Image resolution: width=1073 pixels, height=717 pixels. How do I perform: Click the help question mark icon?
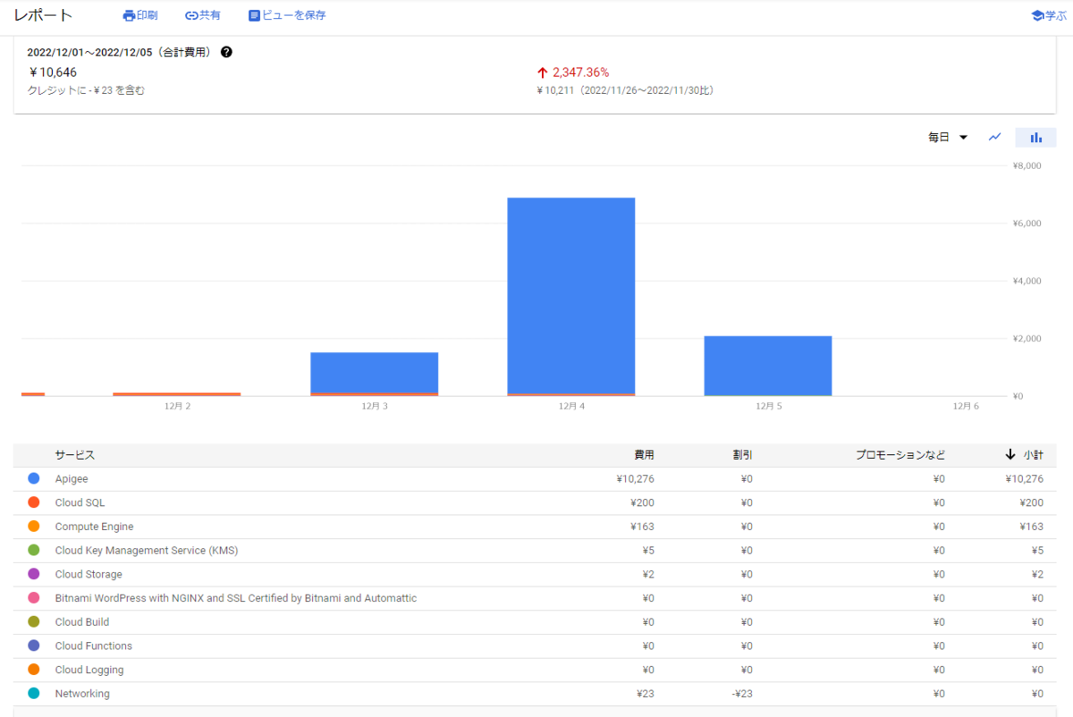(226, 52)
